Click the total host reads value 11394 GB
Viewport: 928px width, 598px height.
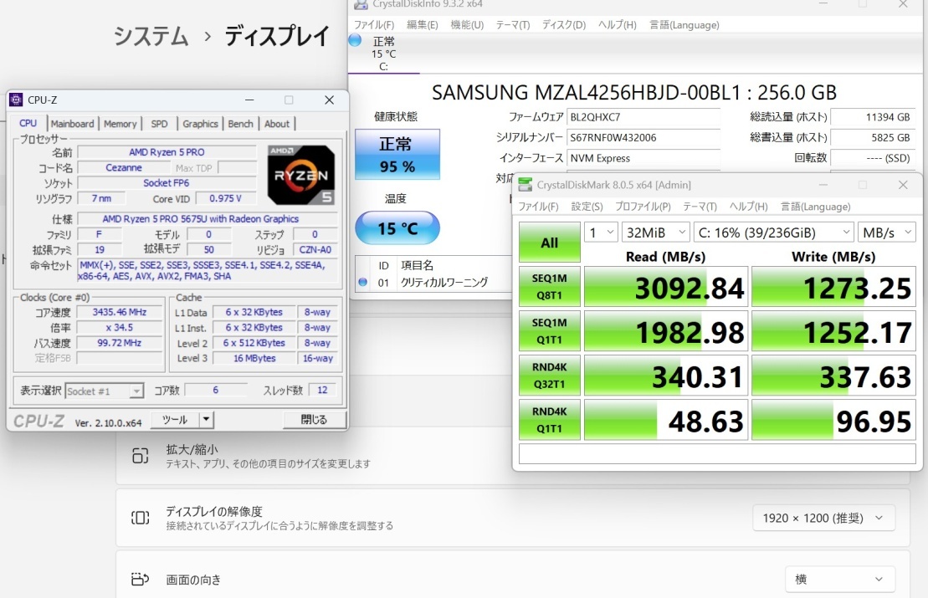tap(873, 117)
